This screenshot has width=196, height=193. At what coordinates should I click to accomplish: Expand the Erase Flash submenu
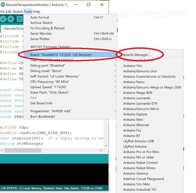click(x=70, y=93)
